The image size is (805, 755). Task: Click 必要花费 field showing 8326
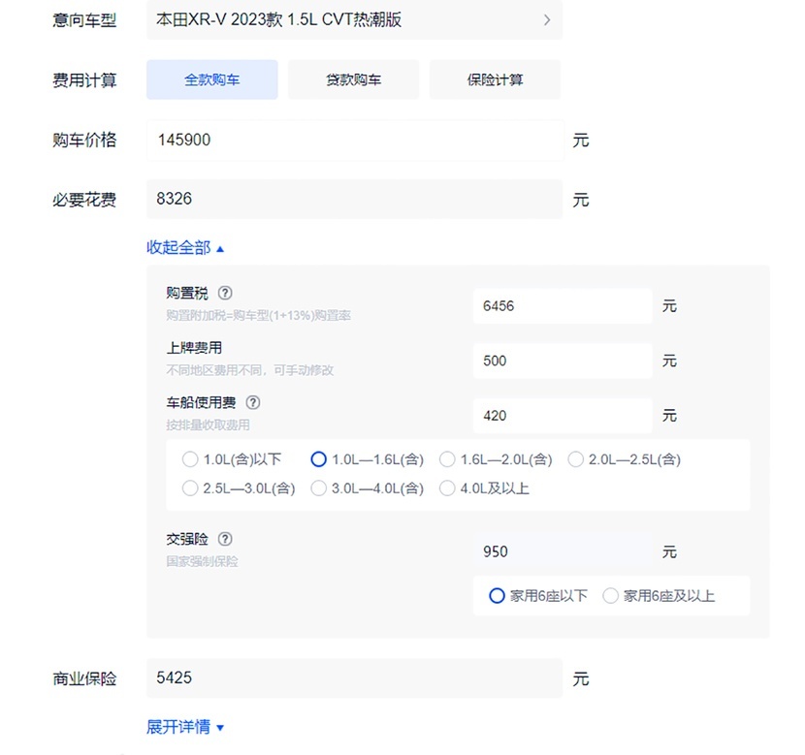pos(354,199)
